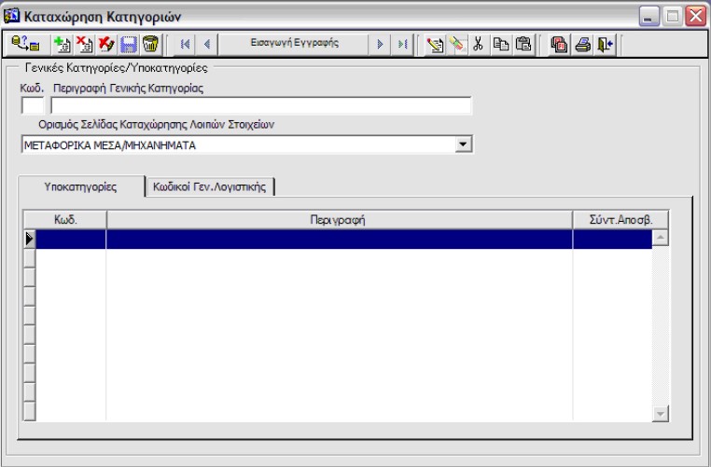Viewport: 711px width, 467px height.
Task: Click the printer icon
Action: point(584,44)
